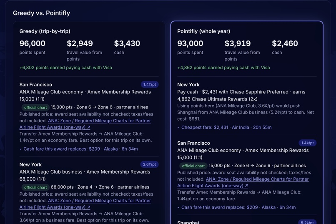Expand cash fare $209 Alaska under Pointifly San Francisco

coord(236,207)
